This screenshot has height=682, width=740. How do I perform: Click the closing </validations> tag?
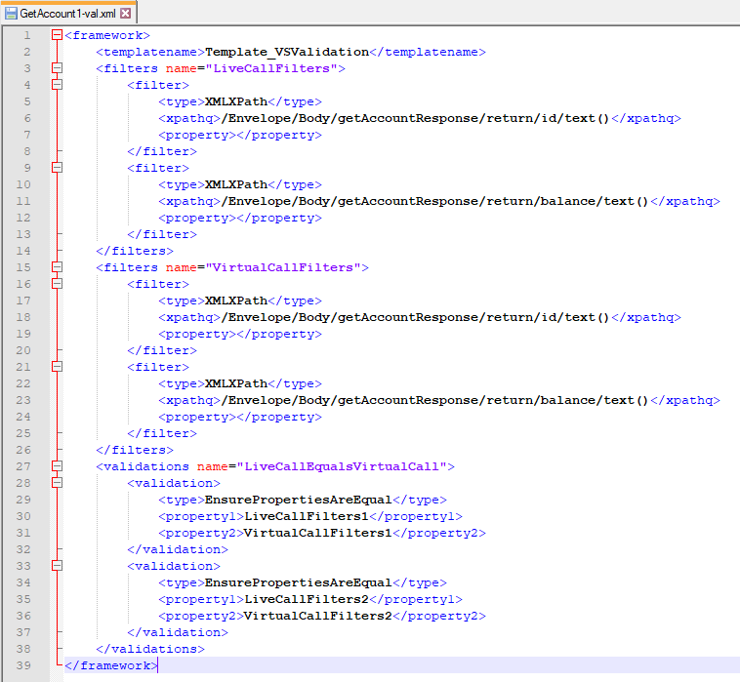tap(150, 649)
